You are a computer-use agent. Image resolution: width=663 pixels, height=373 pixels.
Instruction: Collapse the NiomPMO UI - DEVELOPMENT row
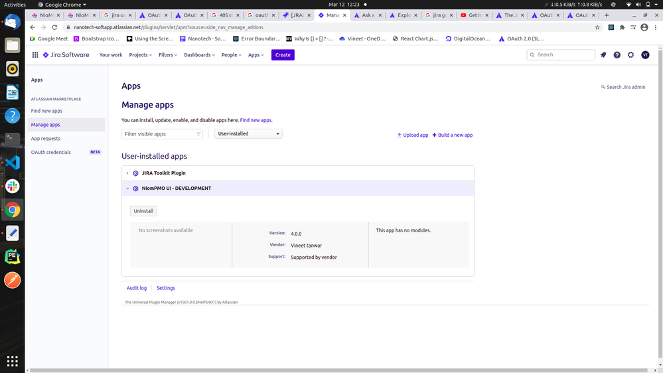(x=127, y=188)
